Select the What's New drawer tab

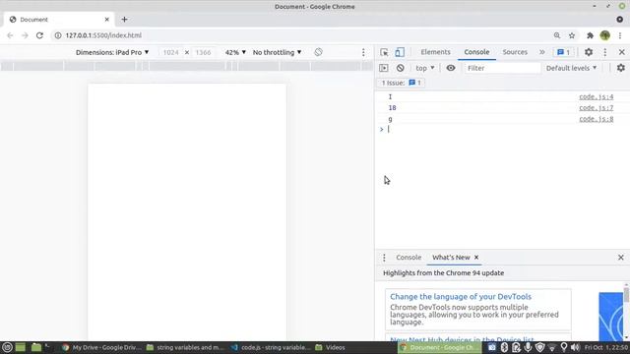tap(451, 258)
